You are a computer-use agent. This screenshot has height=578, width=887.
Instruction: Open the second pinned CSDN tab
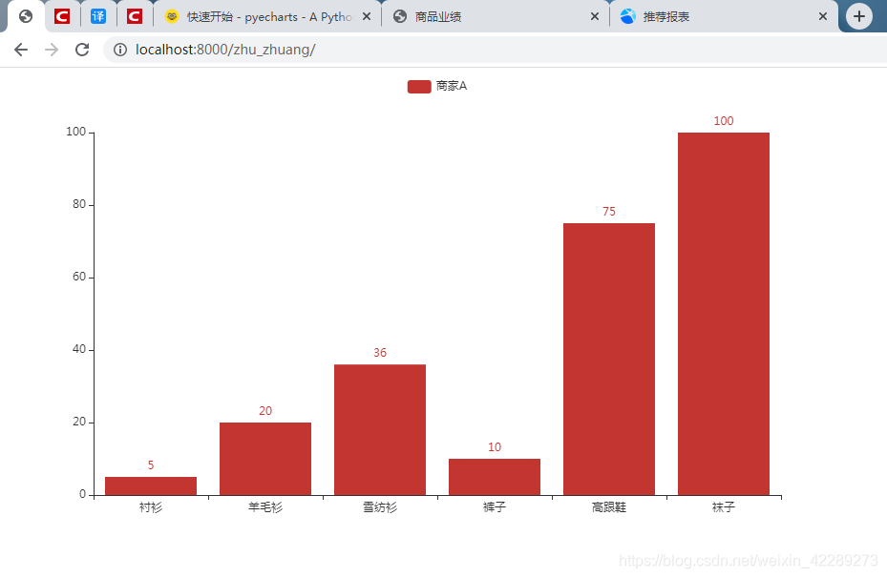click(133, 15)
